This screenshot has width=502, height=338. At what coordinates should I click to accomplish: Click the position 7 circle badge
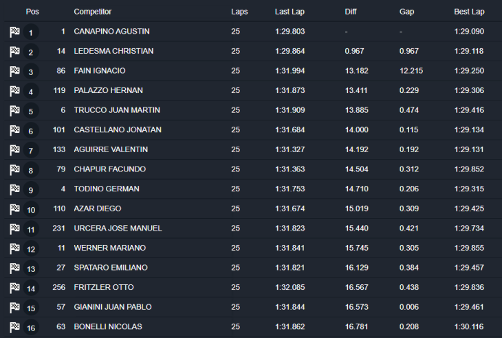pos(31,151)
